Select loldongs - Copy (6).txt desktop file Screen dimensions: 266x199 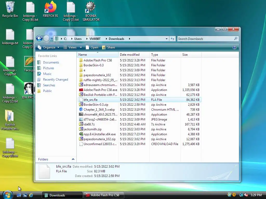click(x=30, y=11)
